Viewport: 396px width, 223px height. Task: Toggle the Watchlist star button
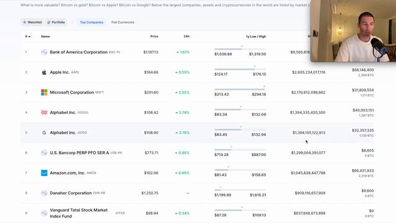(x=32, y=22)
